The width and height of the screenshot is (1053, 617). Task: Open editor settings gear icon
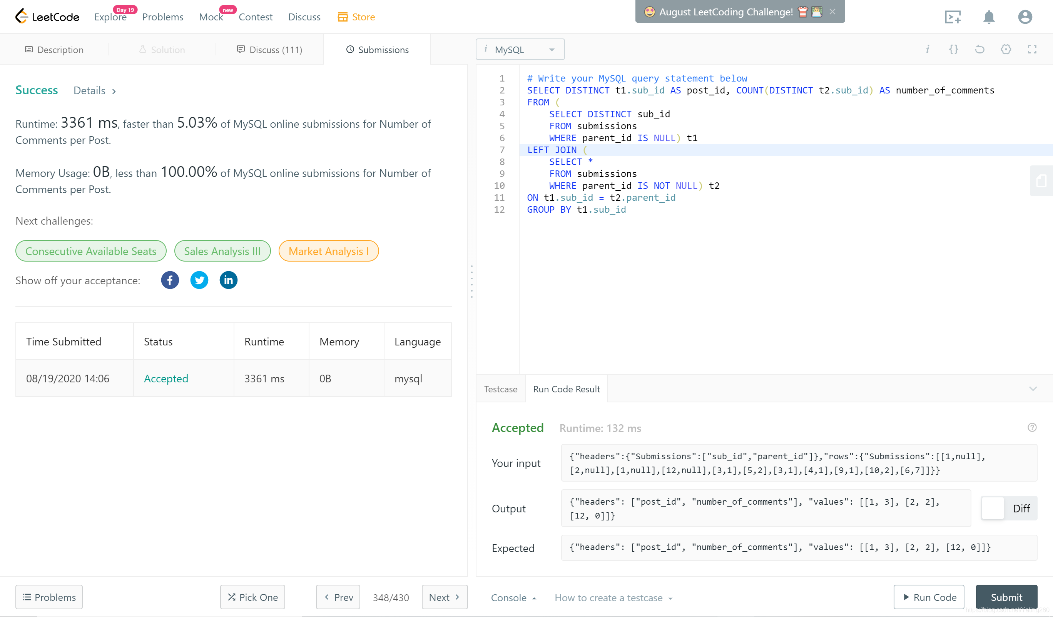click(1005, 50)
